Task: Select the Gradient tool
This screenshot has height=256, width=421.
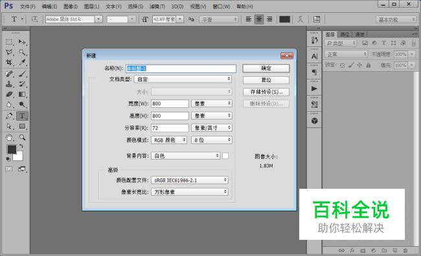Action: (x=22, y=94)
